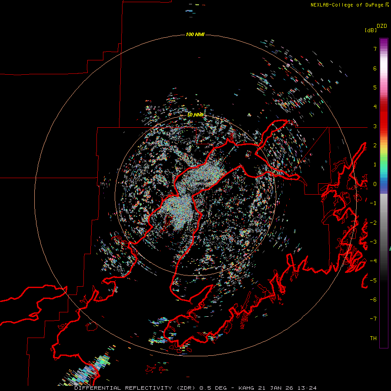The height and width of the screenshot is (391, 391).
Task: Click the 3 dB scale label
Action: (375, 126)
